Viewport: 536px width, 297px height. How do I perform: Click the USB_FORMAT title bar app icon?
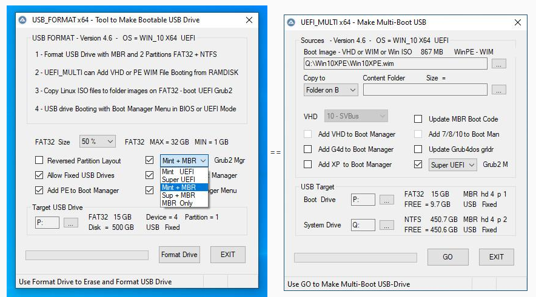[x=23, y=20]
